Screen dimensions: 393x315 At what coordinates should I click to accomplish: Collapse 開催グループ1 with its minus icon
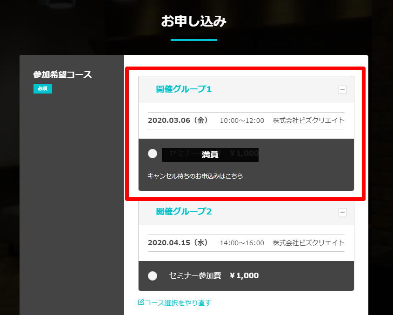[x=343, y=89]
